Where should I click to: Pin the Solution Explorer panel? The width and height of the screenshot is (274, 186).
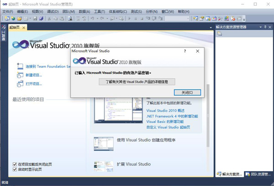click(265, 27)
